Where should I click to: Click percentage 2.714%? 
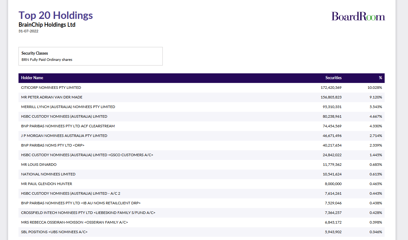click(376, 136)
